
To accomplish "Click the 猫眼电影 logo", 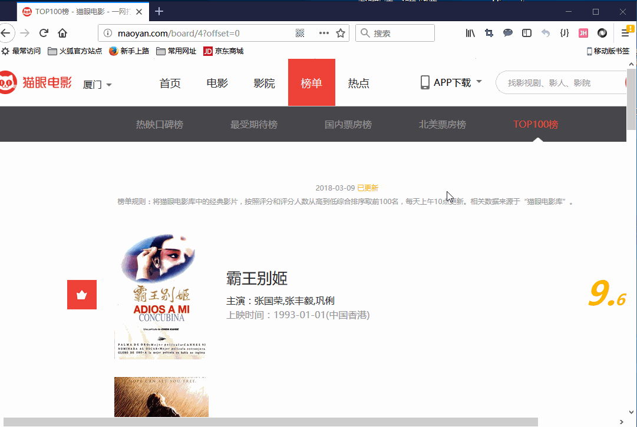I will coord(36,82).
